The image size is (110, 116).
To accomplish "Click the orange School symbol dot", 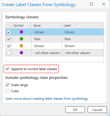I will tap(21, 46).
